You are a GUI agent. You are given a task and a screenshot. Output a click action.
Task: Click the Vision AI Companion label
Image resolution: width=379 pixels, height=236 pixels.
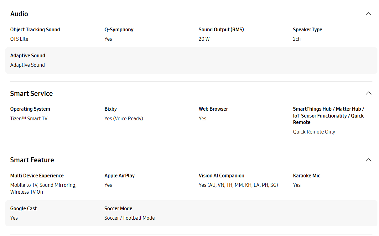[221, 176]
